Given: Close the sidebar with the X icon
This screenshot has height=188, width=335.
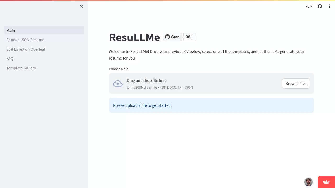Looking at the screenshot, I should (82, 7).
